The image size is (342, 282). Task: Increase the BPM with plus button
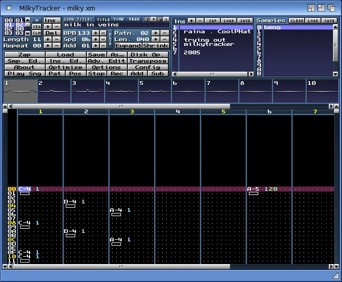click(x=95, y=33)
